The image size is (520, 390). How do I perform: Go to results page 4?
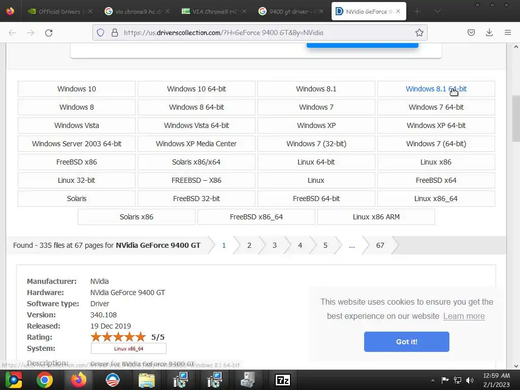coord(300,245)
